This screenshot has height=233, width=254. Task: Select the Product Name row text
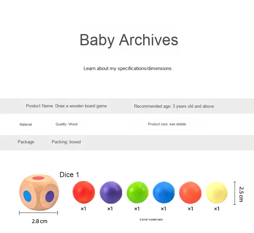click(66, 106)
